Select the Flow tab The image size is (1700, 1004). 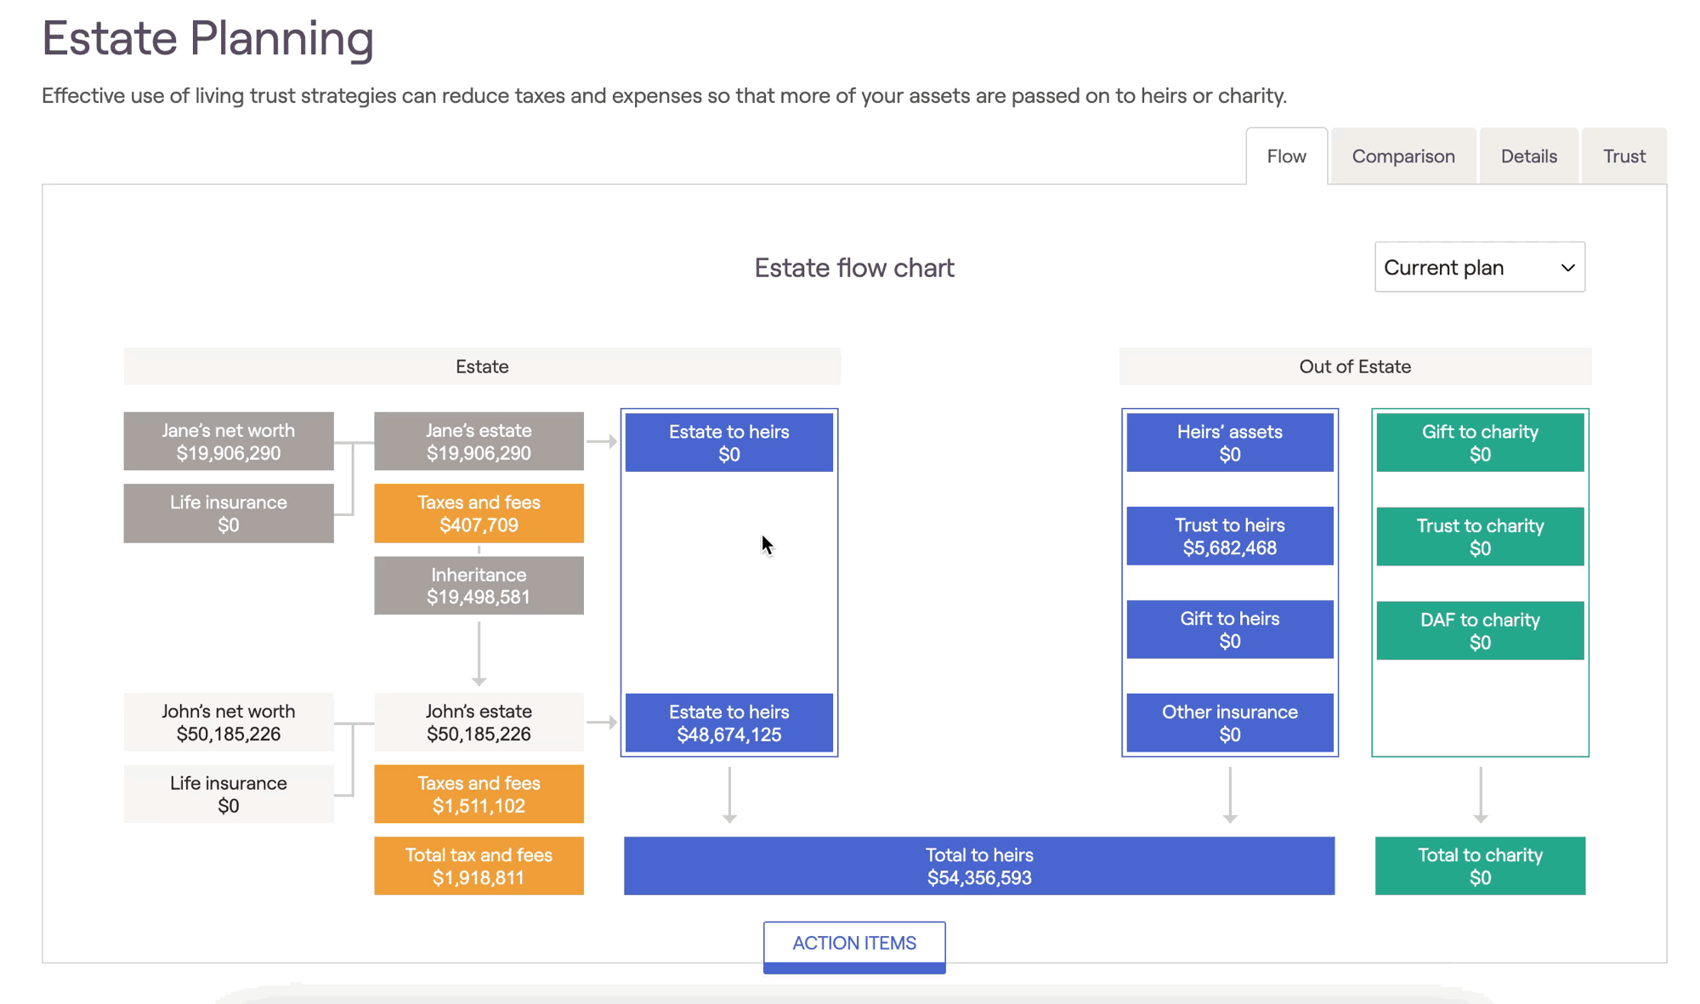pyautogui.click(x=1286, y=156)
